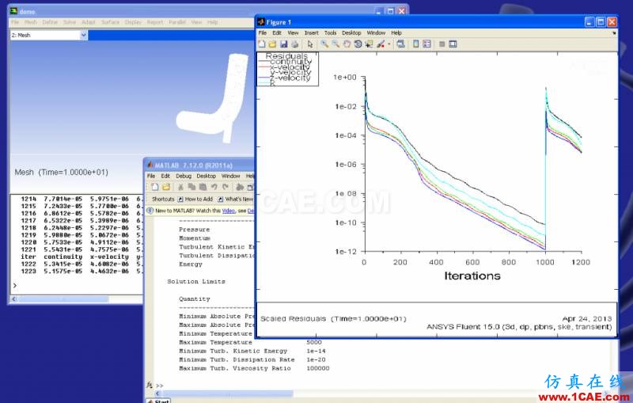Click the How to Add shortcut

195,199
